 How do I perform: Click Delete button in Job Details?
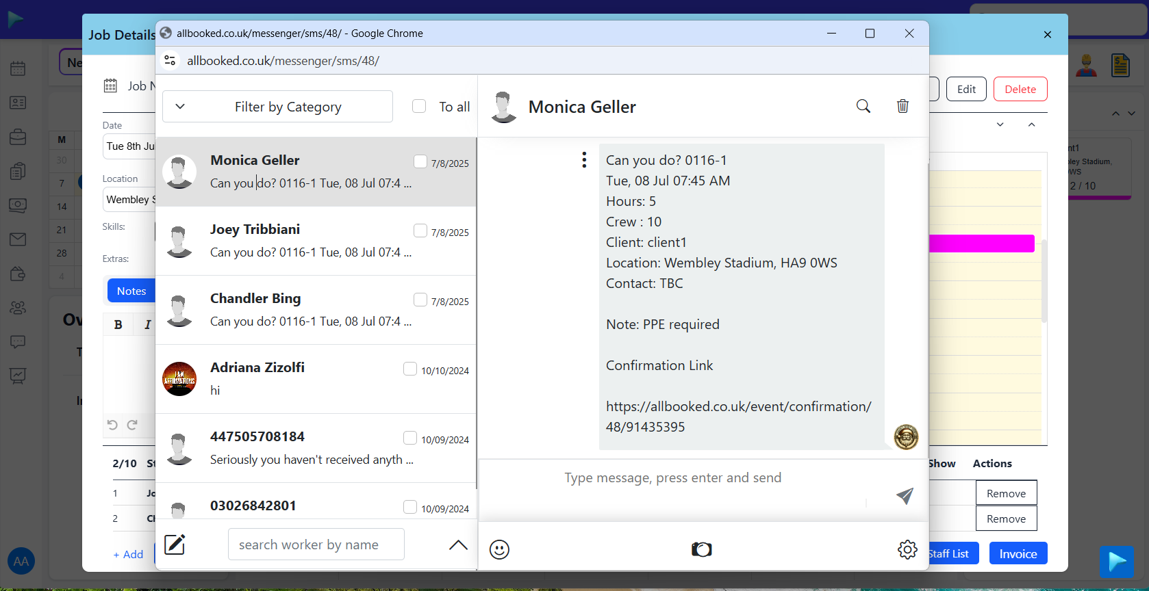(x=1020, y=89)
